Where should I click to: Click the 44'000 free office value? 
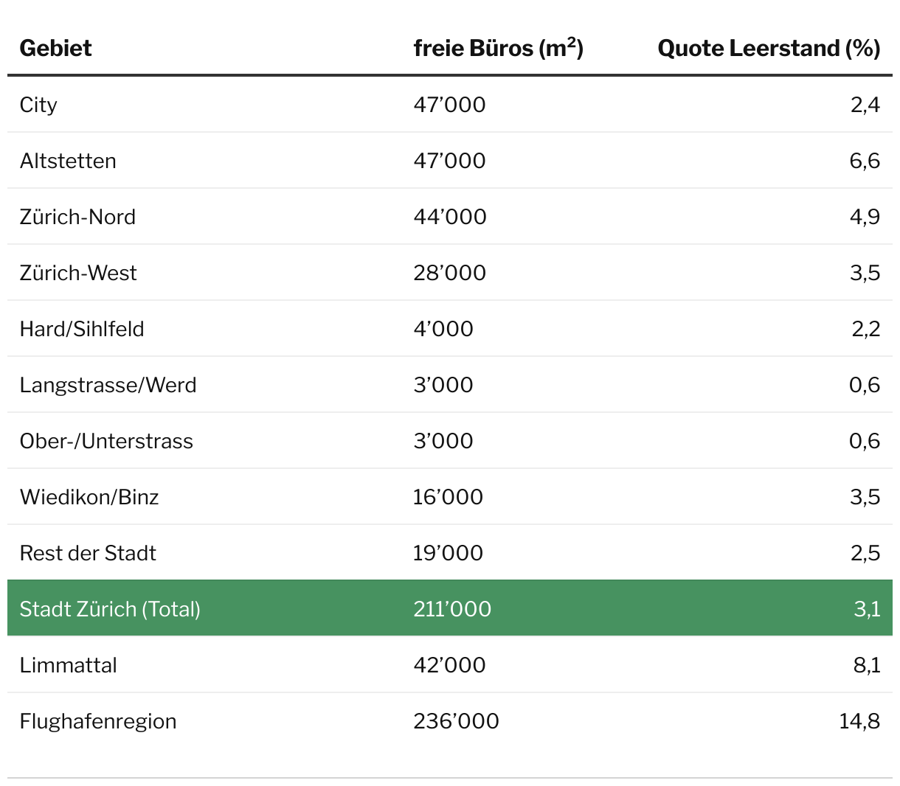click(x=450, y=217)
